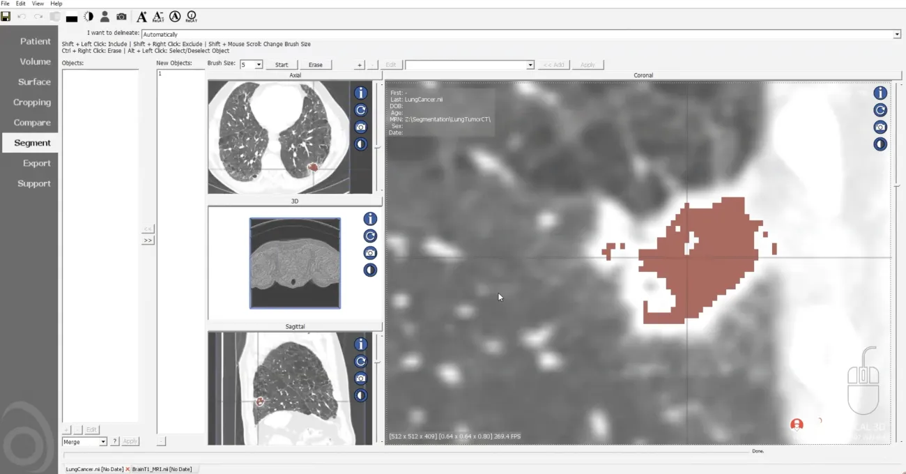This screenshot has height=474, width=906.
Task: Click the Axial view thumbnail image
Action: (279, 137)
